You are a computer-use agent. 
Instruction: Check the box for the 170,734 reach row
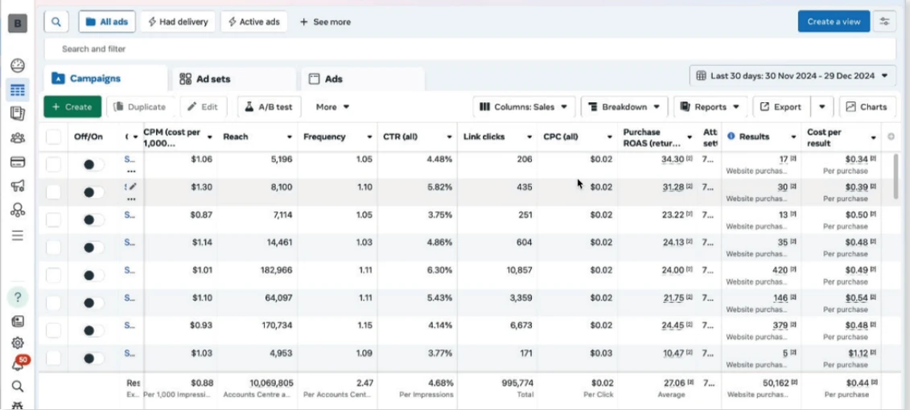pyautogui.click(x=53, y=330)
